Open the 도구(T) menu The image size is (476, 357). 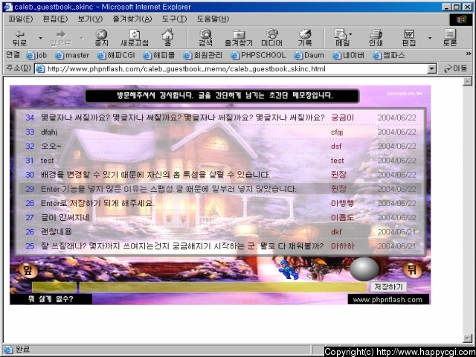point(174,19)
